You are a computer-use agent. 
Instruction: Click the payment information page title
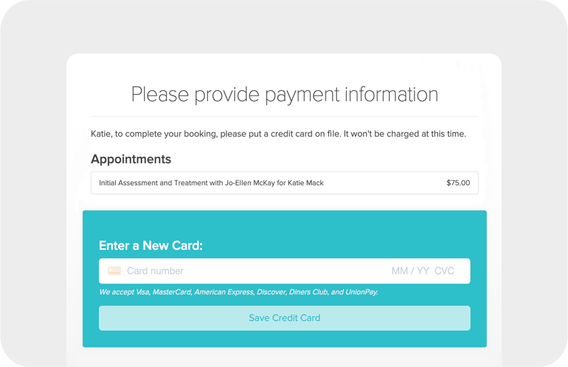point(284,94)
